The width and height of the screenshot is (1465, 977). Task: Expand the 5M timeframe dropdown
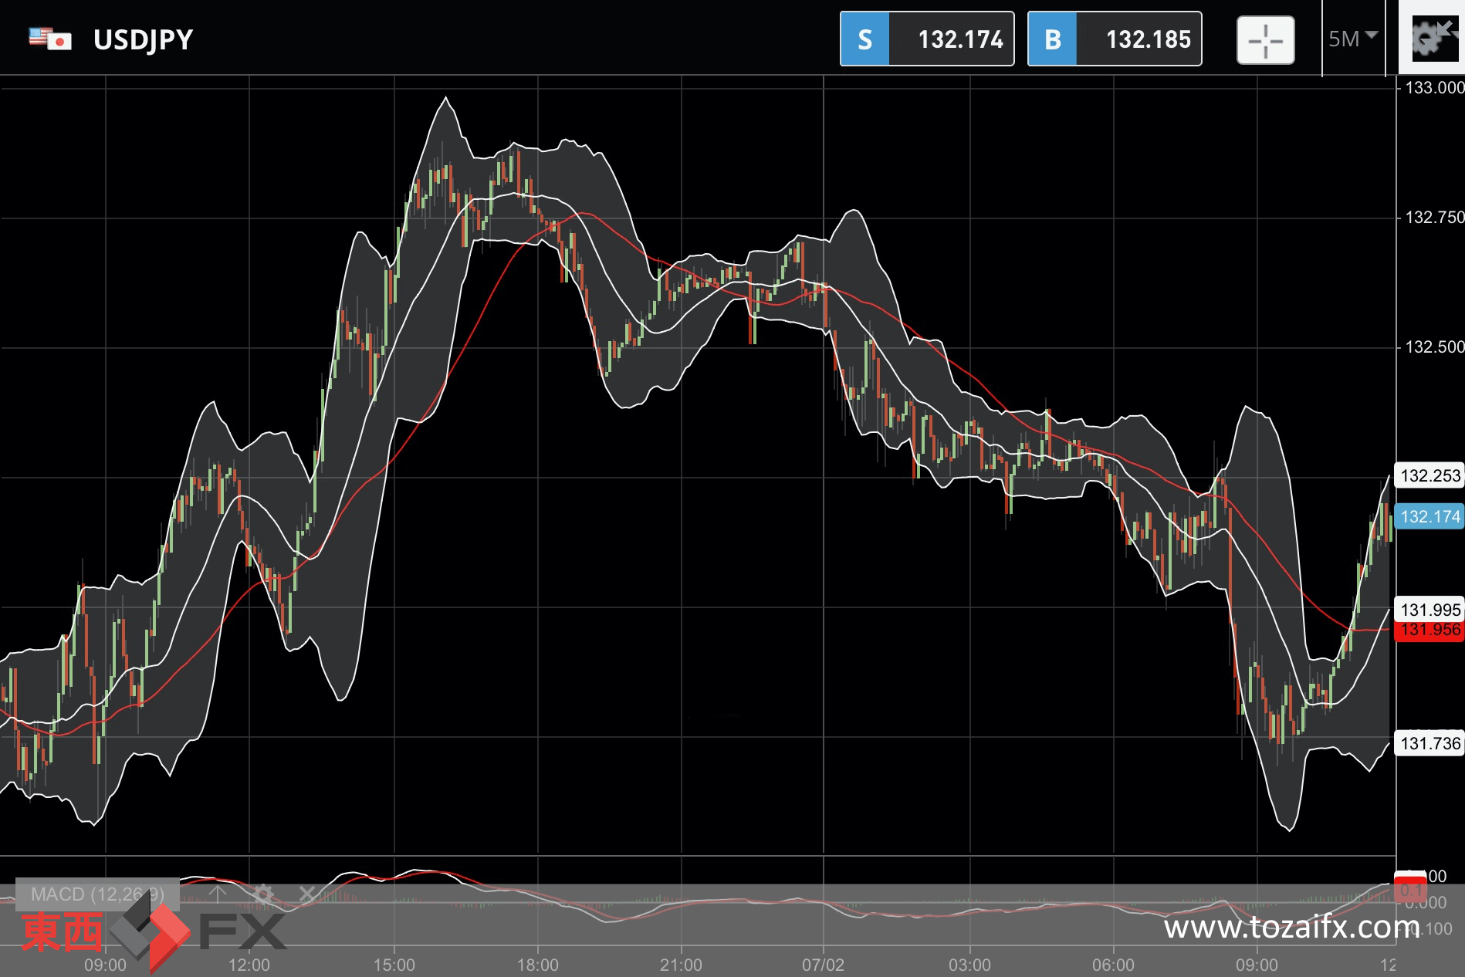tap(1353, 39)
